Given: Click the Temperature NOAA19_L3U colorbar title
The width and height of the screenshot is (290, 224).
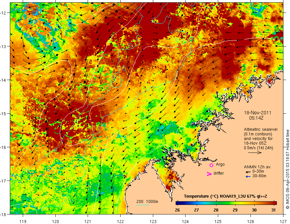Looking at the screenshot, I should pyautogui.click(x=225, y=196).
